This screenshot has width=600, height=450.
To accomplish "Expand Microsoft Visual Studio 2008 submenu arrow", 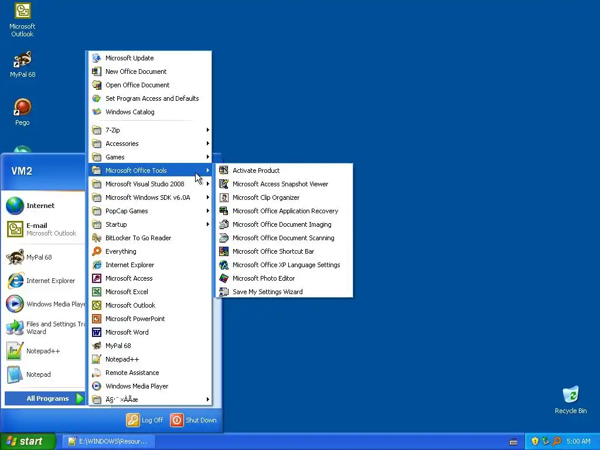I will coord(208,183).
